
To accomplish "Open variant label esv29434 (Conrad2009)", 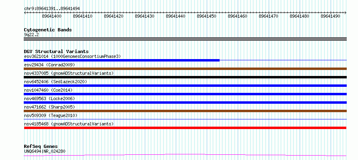I will click(x=49, y=65).
